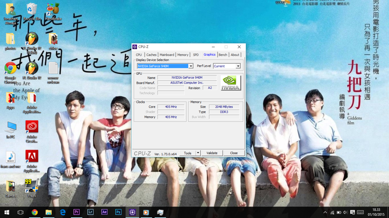Open the touch keyboard tray icon
The height and width of the screenshot is (218, 389).
360,213
